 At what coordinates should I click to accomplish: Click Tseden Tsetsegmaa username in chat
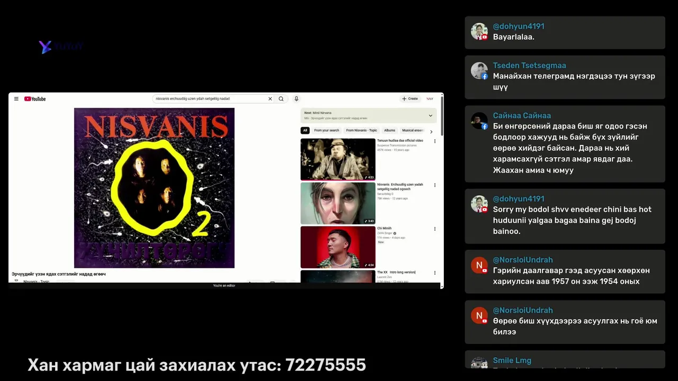(x=530, y=66)
